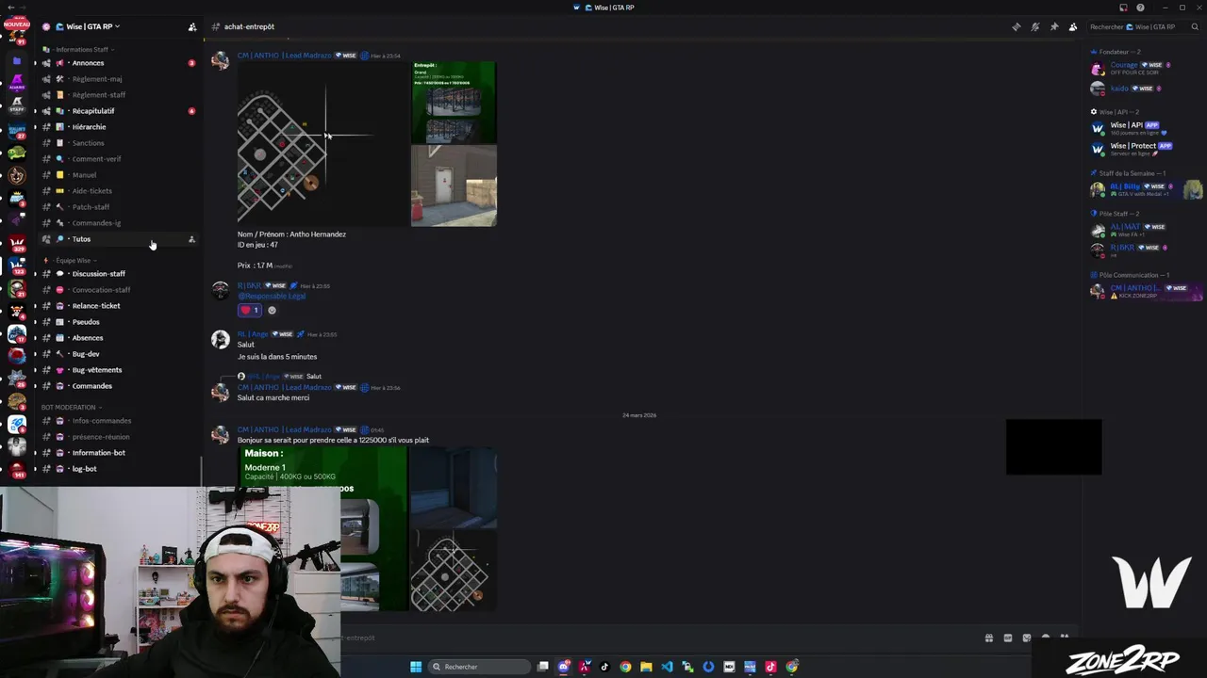Select the Hiérarchie channel

pyautogui.click(x=119, y=127)
